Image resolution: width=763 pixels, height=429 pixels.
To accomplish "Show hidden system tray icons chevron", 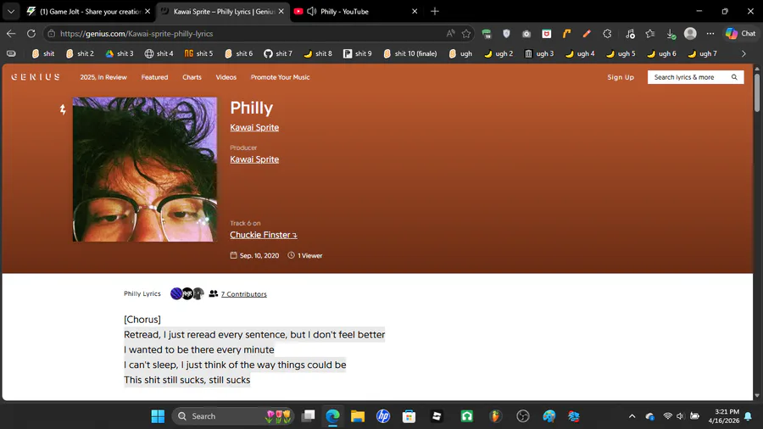I will (x=632, y=416).
